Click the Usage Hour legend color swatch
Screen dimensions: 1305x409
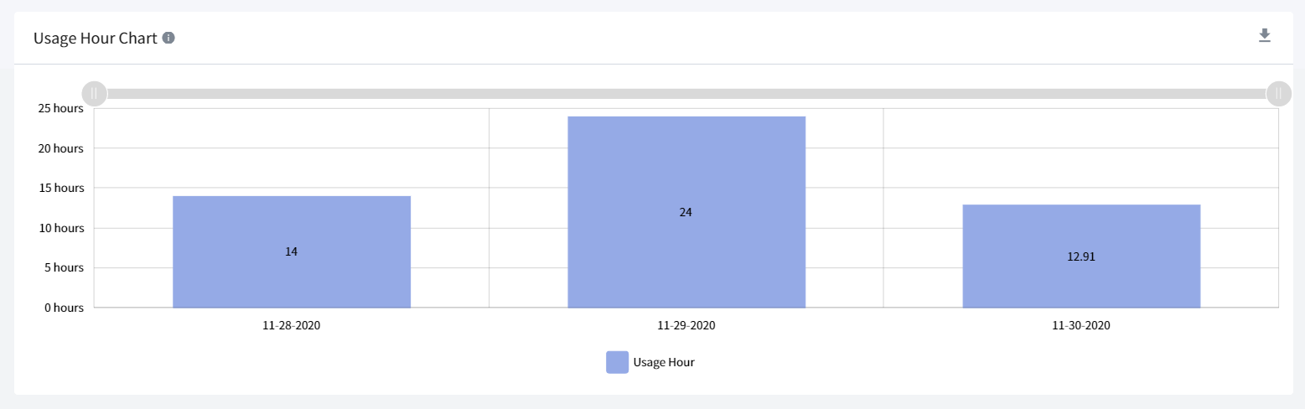[x=617, y=362]
